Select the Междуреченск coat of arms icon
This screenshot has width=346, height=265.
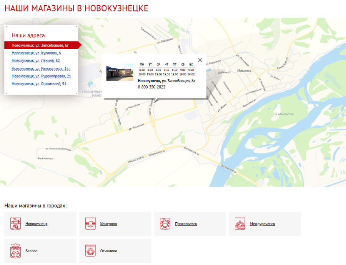240,223
